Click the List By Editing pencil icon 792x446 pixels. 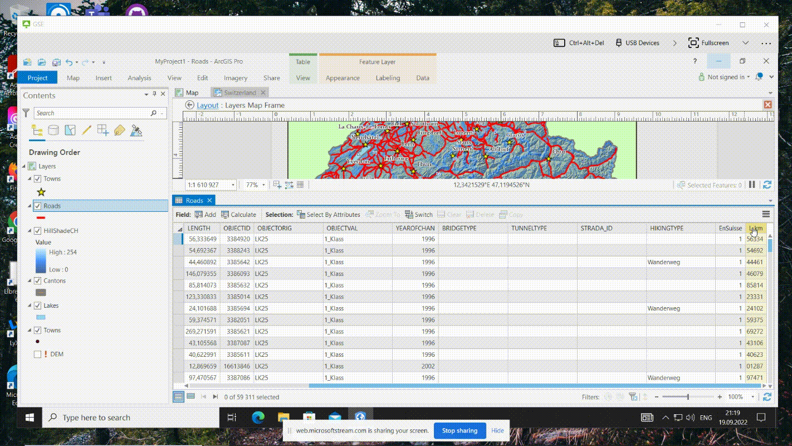pos(86,130)
